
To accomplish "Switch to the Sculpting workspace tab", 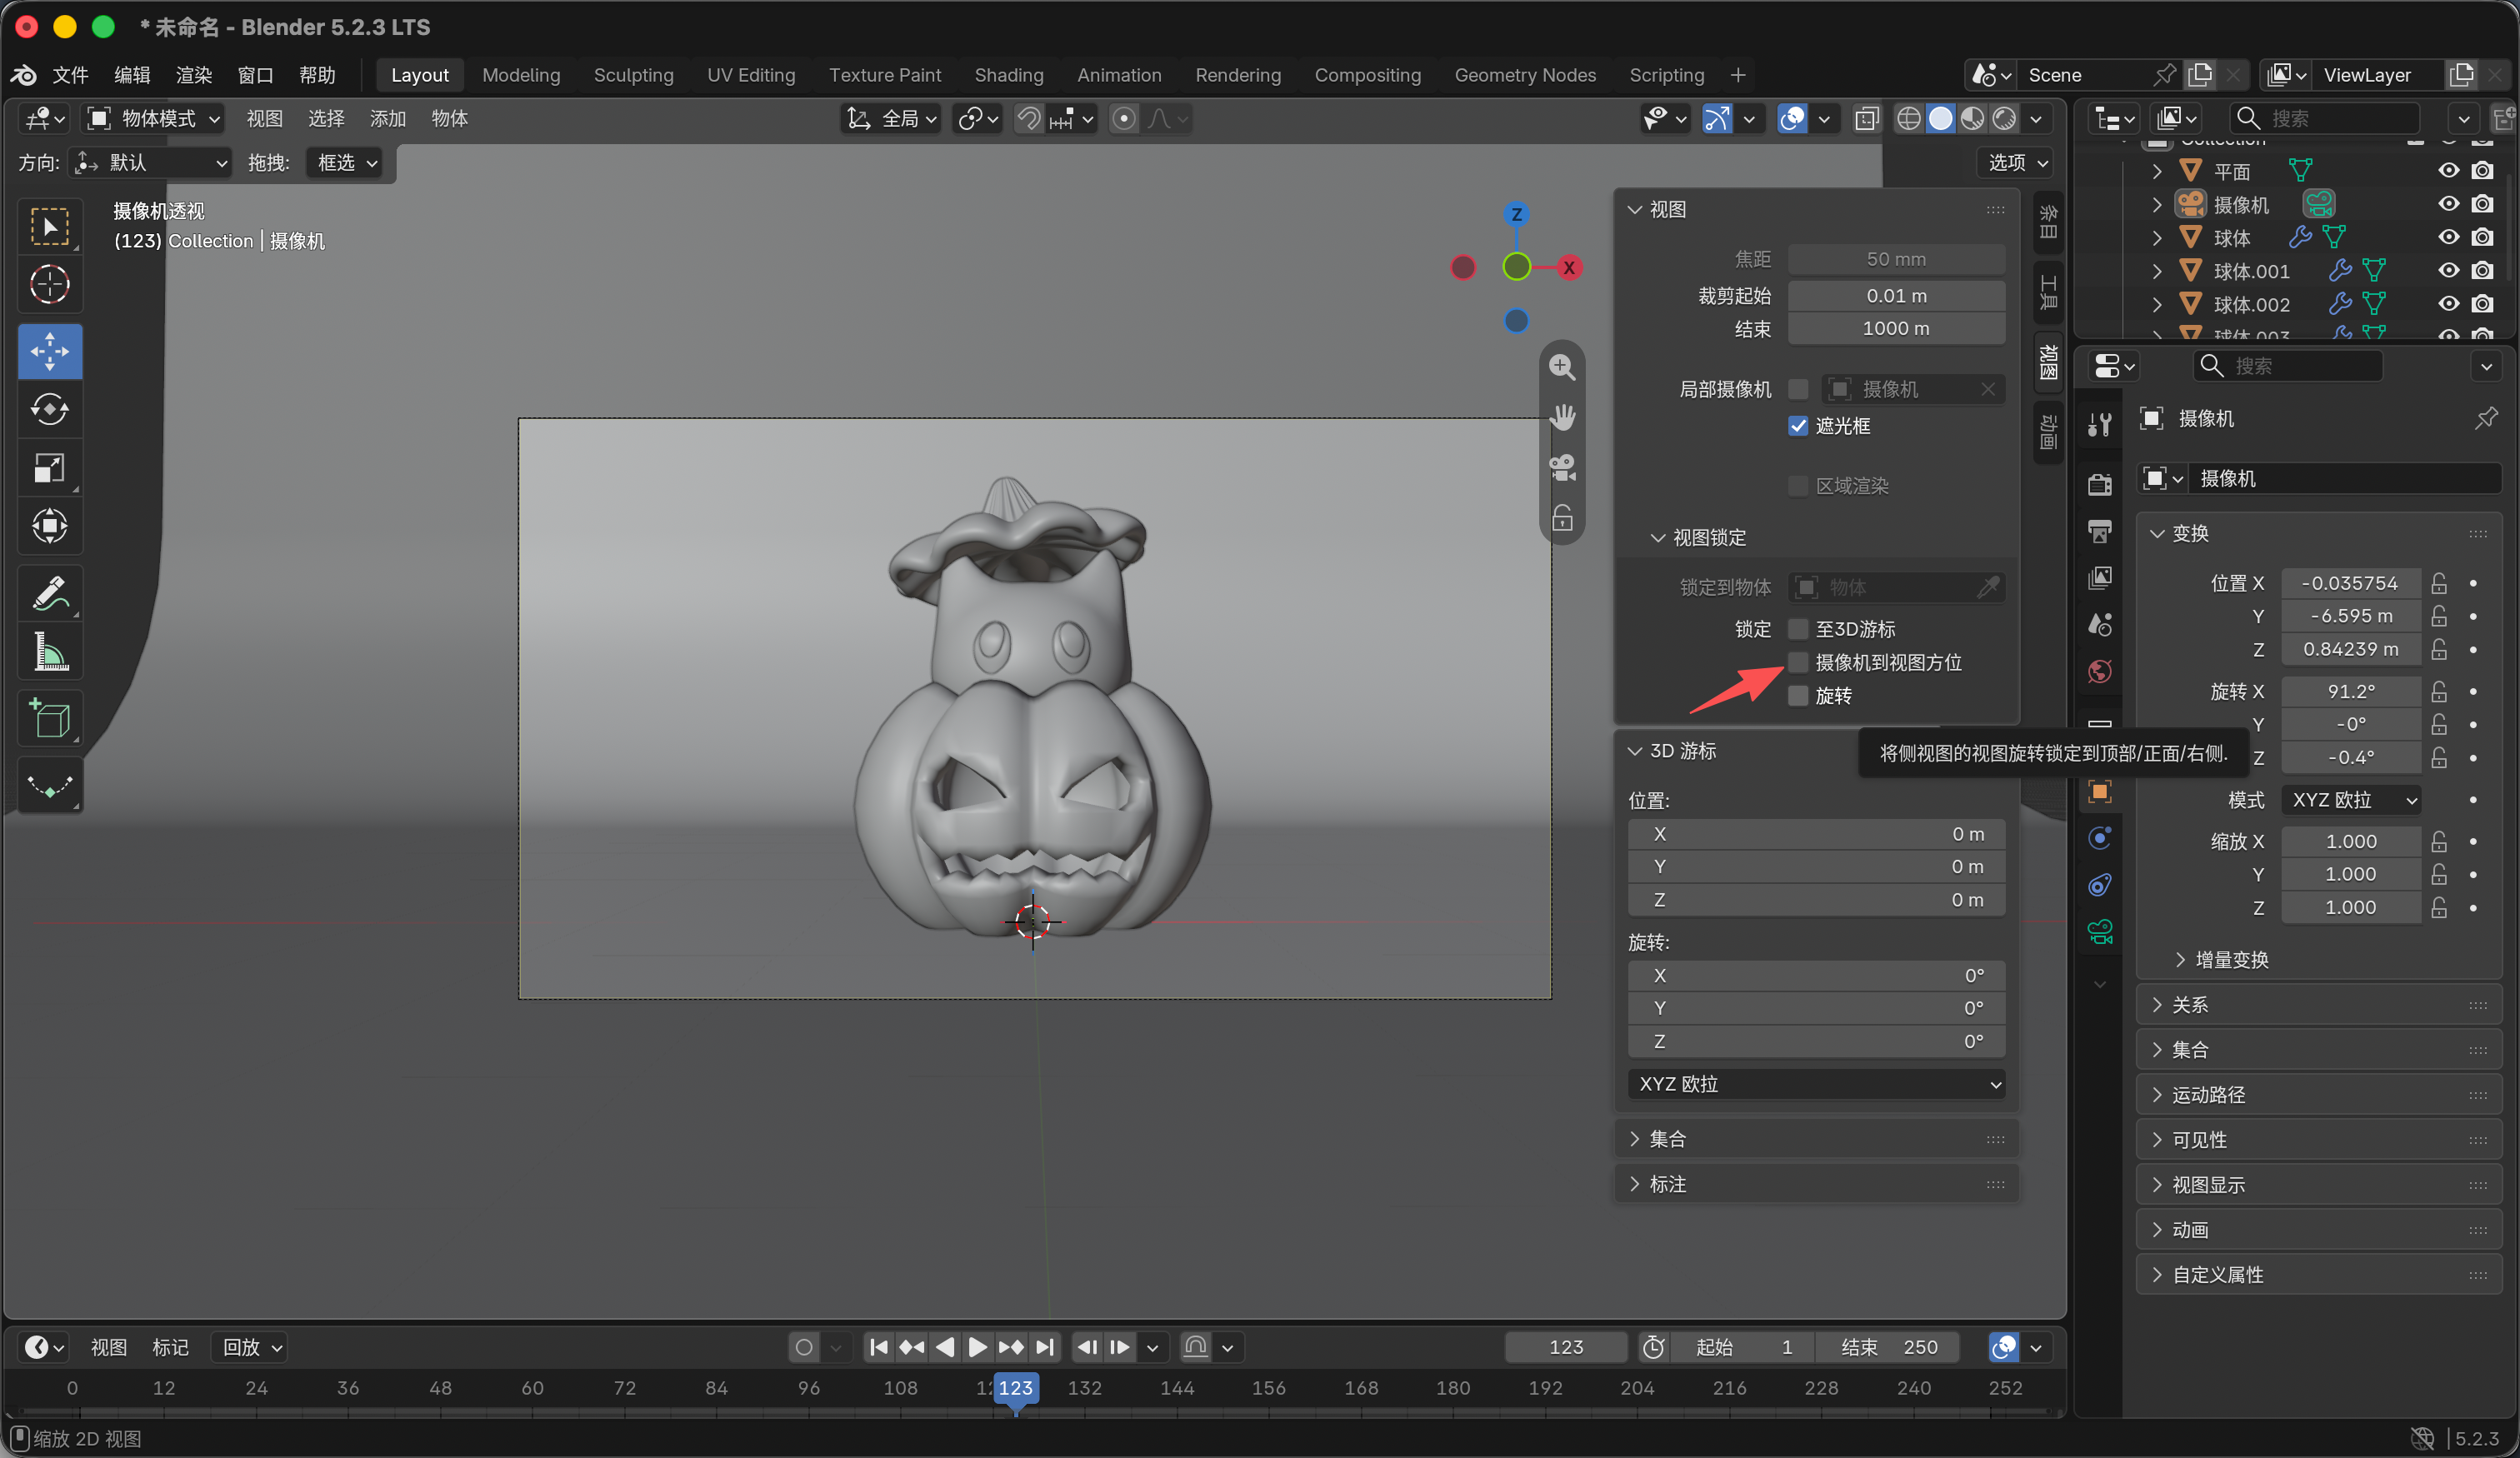I will point(633,75).
